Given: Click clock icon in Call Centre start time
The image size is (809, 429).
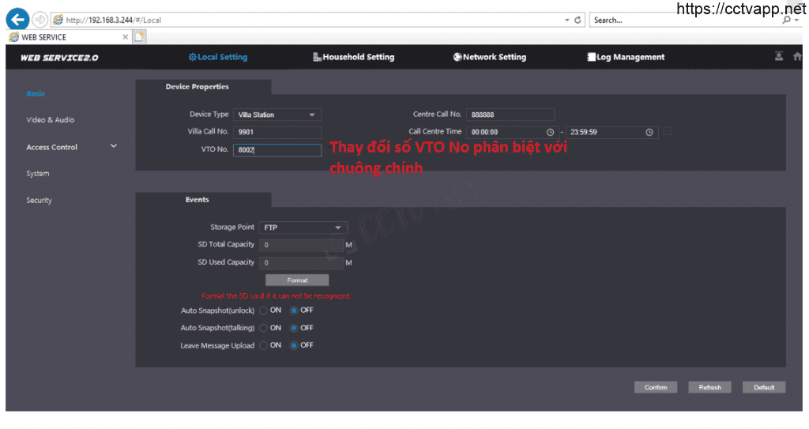Looking at the screenshot, I should tap(550, 132).
